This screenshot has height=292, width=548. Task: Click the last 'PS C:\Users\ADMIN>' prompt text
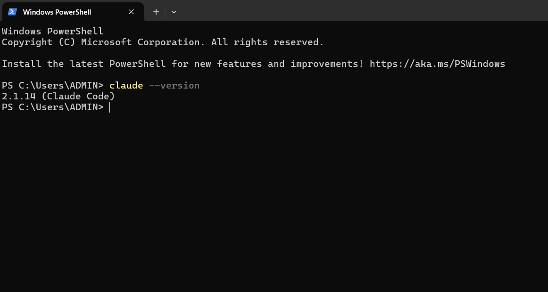click(x=52, y=107)
